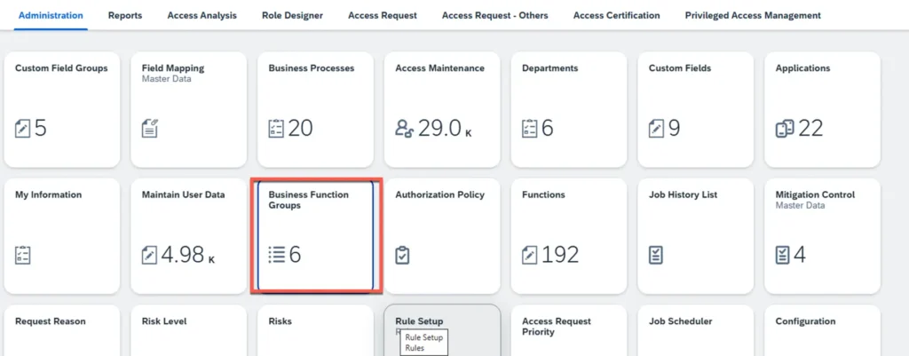Click the Applications tile icon
This screenshot has width=909, height=356.
tap(784, 129)
